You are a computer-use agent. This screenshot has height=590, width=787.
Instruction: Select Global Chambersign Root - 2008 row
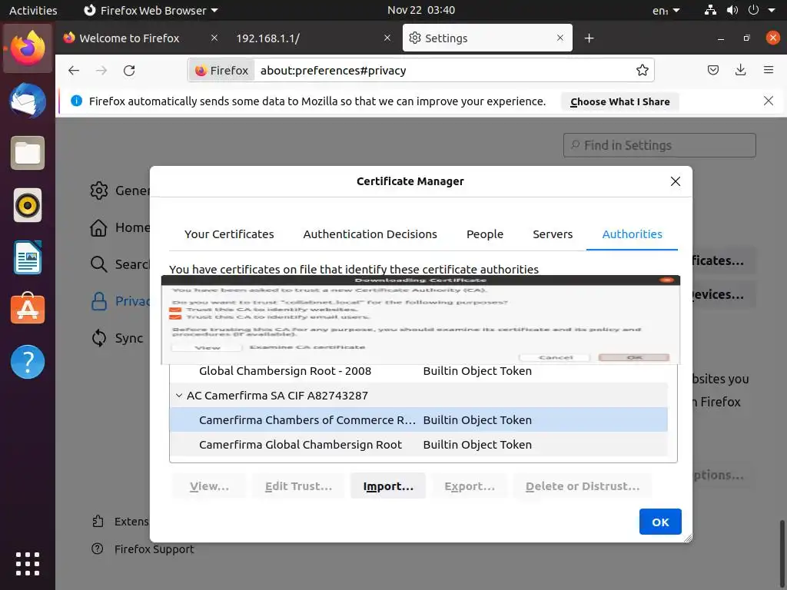[x=419, y=371]
